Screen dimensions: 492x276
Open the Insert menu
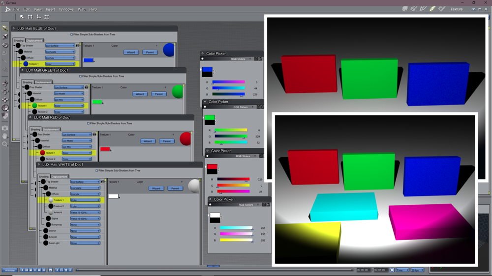coord(50,9)
